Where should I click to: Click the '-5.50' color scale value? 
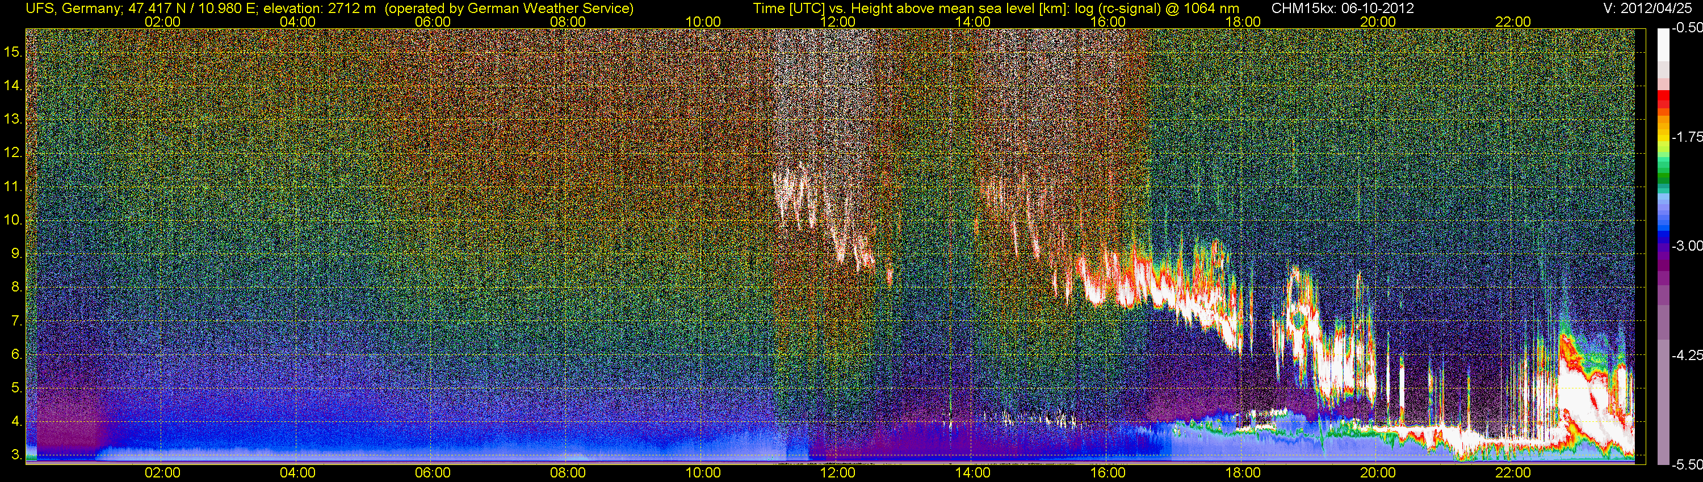coord(1687,464)
